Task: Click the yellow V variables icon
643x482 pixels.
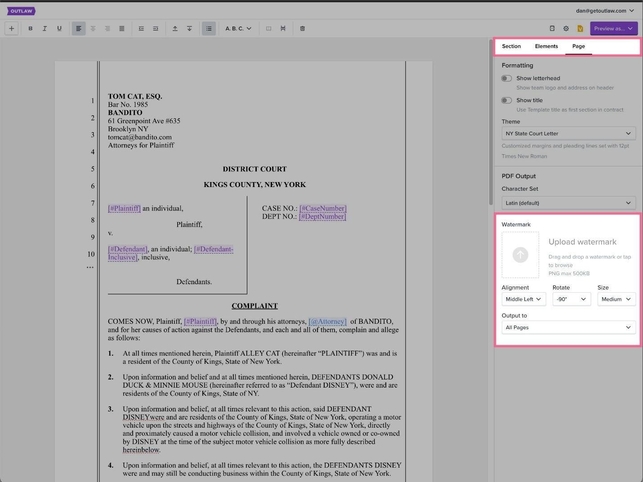Action: pos(580,28)
